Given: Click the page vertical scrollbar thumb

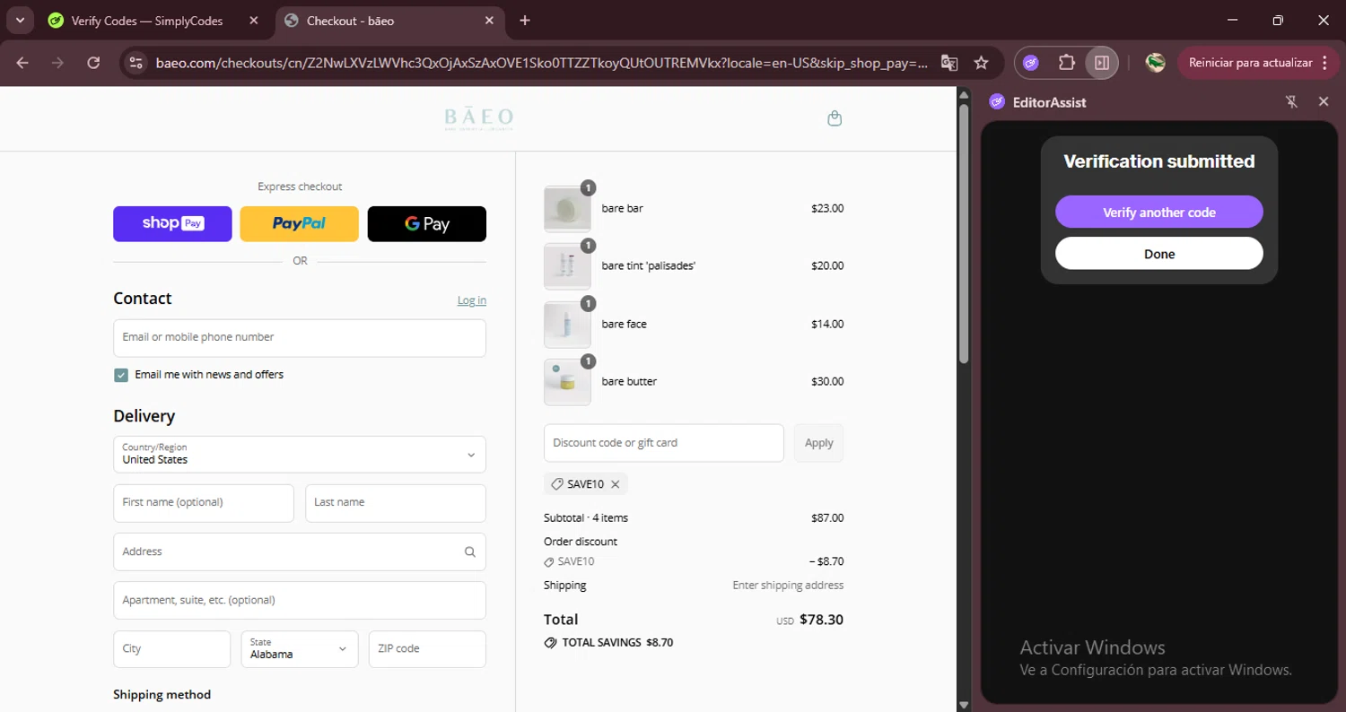Looking at the screenshot, I should coord(964,233).
